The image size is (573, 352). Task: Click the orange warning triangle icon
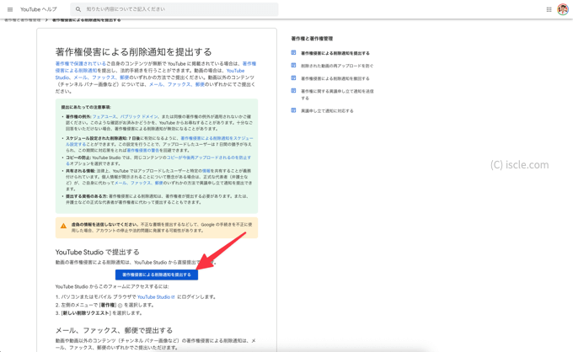(63, 227)
